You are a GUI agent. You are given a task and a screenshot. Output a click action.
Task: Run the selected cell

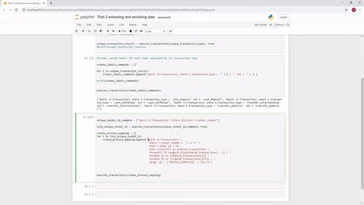click(122, 31)
